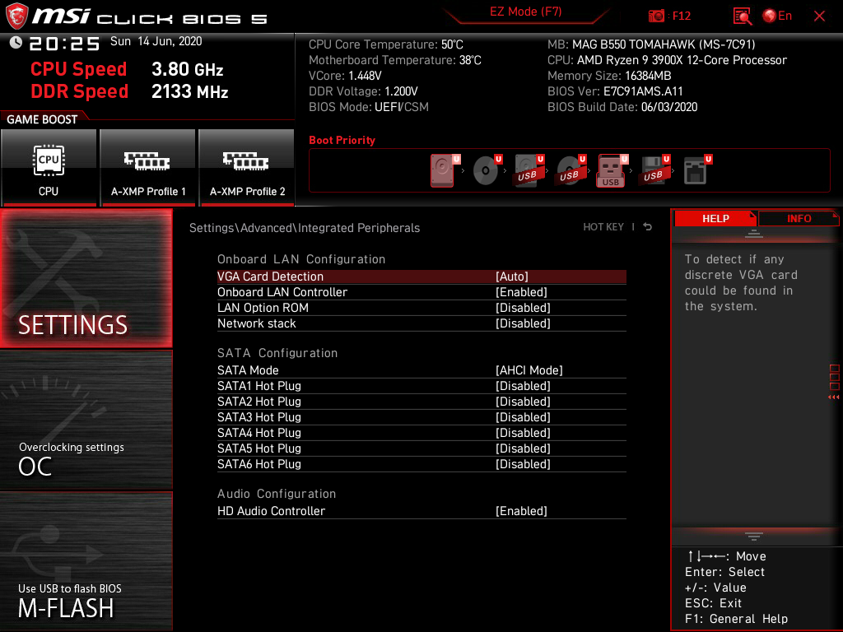Screen dimensions: 843x632
Task: Open the BIOS search magnifier icon
Action: point(742,16)
